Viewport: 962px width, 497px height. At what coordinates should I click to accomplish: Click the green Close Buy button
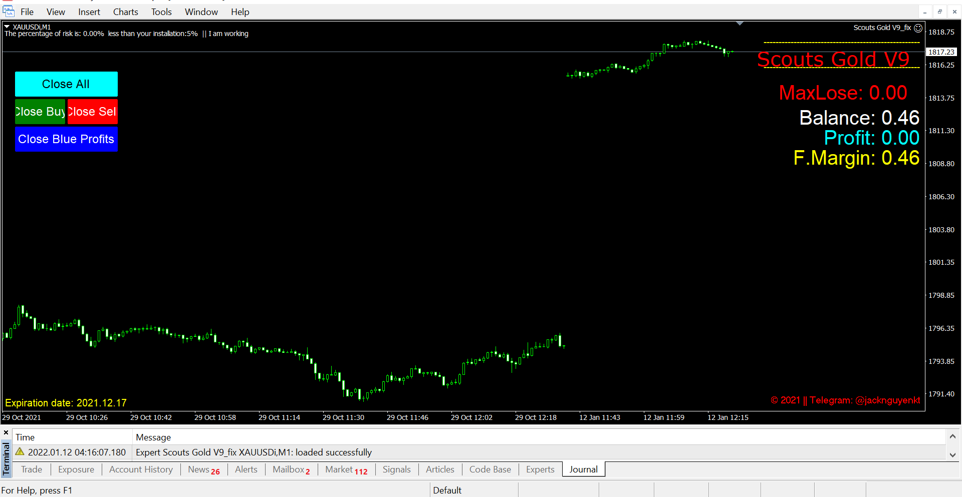click(40, 112)
